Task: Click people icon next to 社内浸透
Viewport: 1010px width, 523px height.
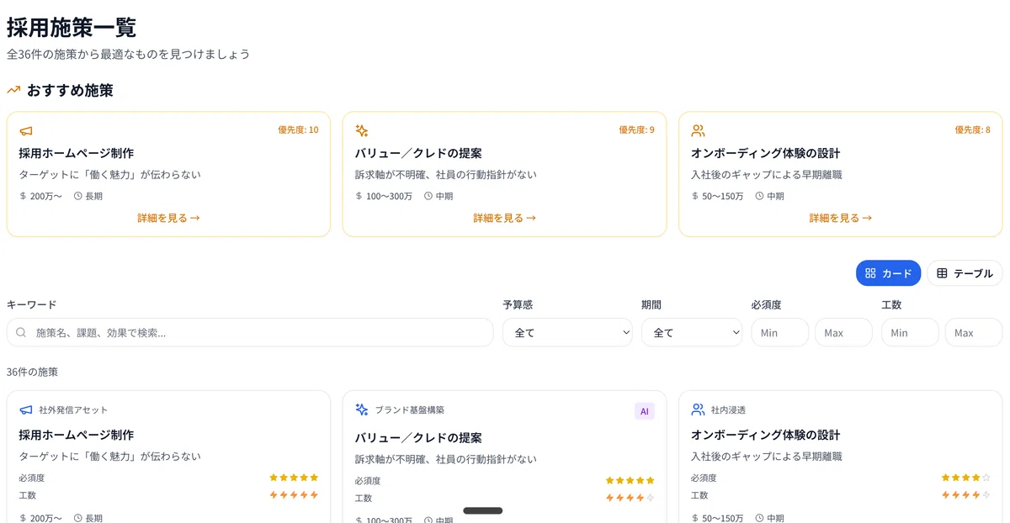Action: click(x=698, y=410)
